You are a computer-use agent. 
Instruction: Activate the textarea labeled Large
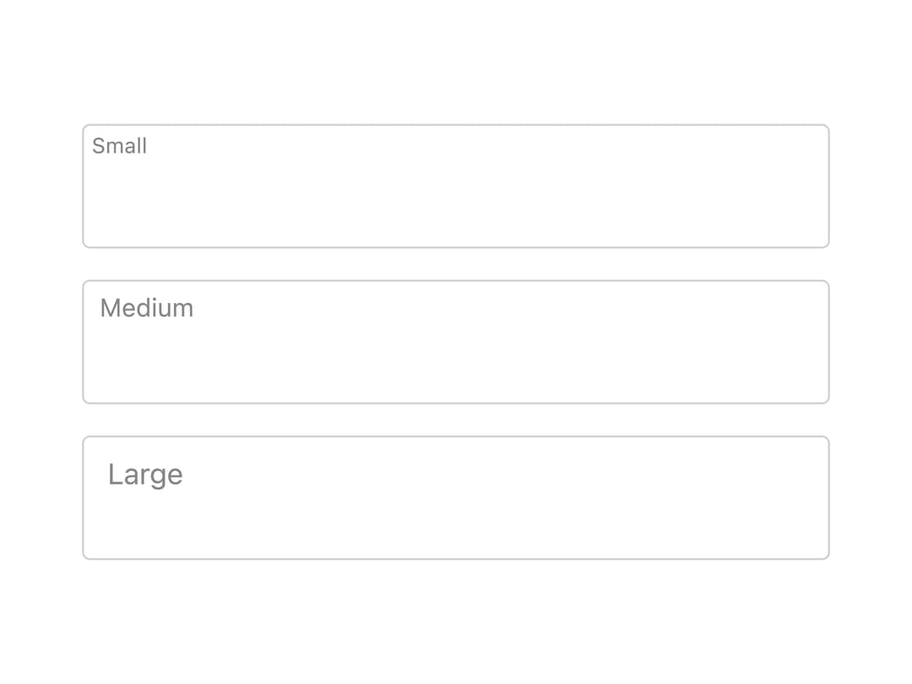point(455,498)
